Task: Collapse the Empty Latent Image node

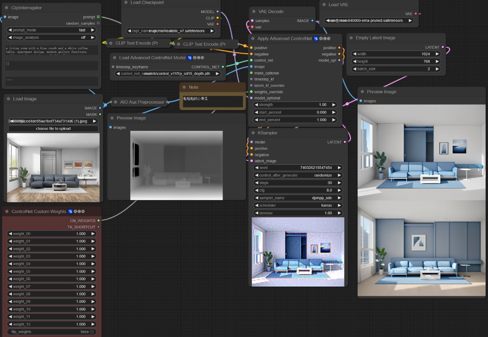Action: [x=351, y=38]
